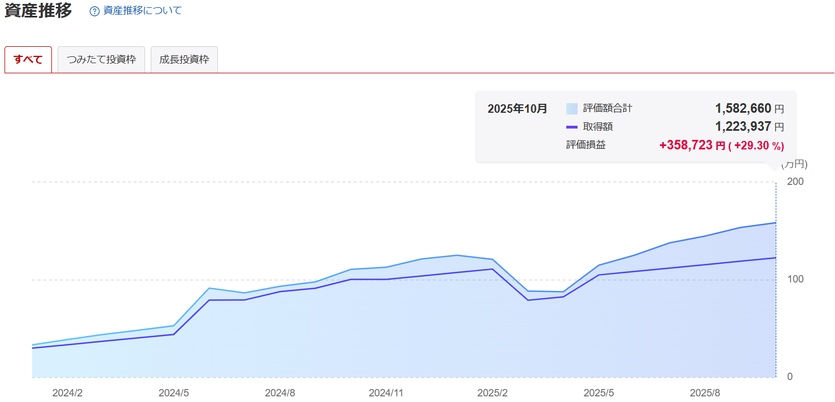Viewport: 835px width, 402px height.
Task: Click the 2025年10月 date in tooltip
Action: tap(517, 109)
